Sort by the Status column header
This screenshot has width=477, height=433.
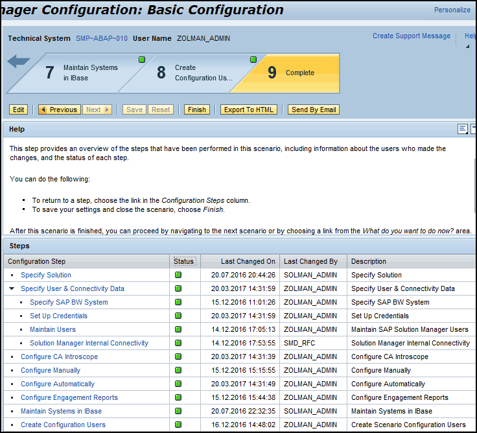point(183,261)
